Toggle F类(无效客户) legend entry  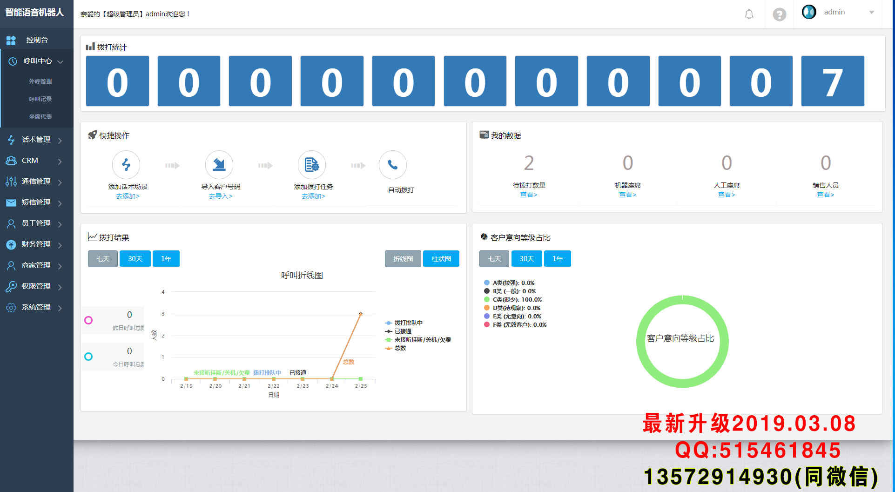click(515, 324)
